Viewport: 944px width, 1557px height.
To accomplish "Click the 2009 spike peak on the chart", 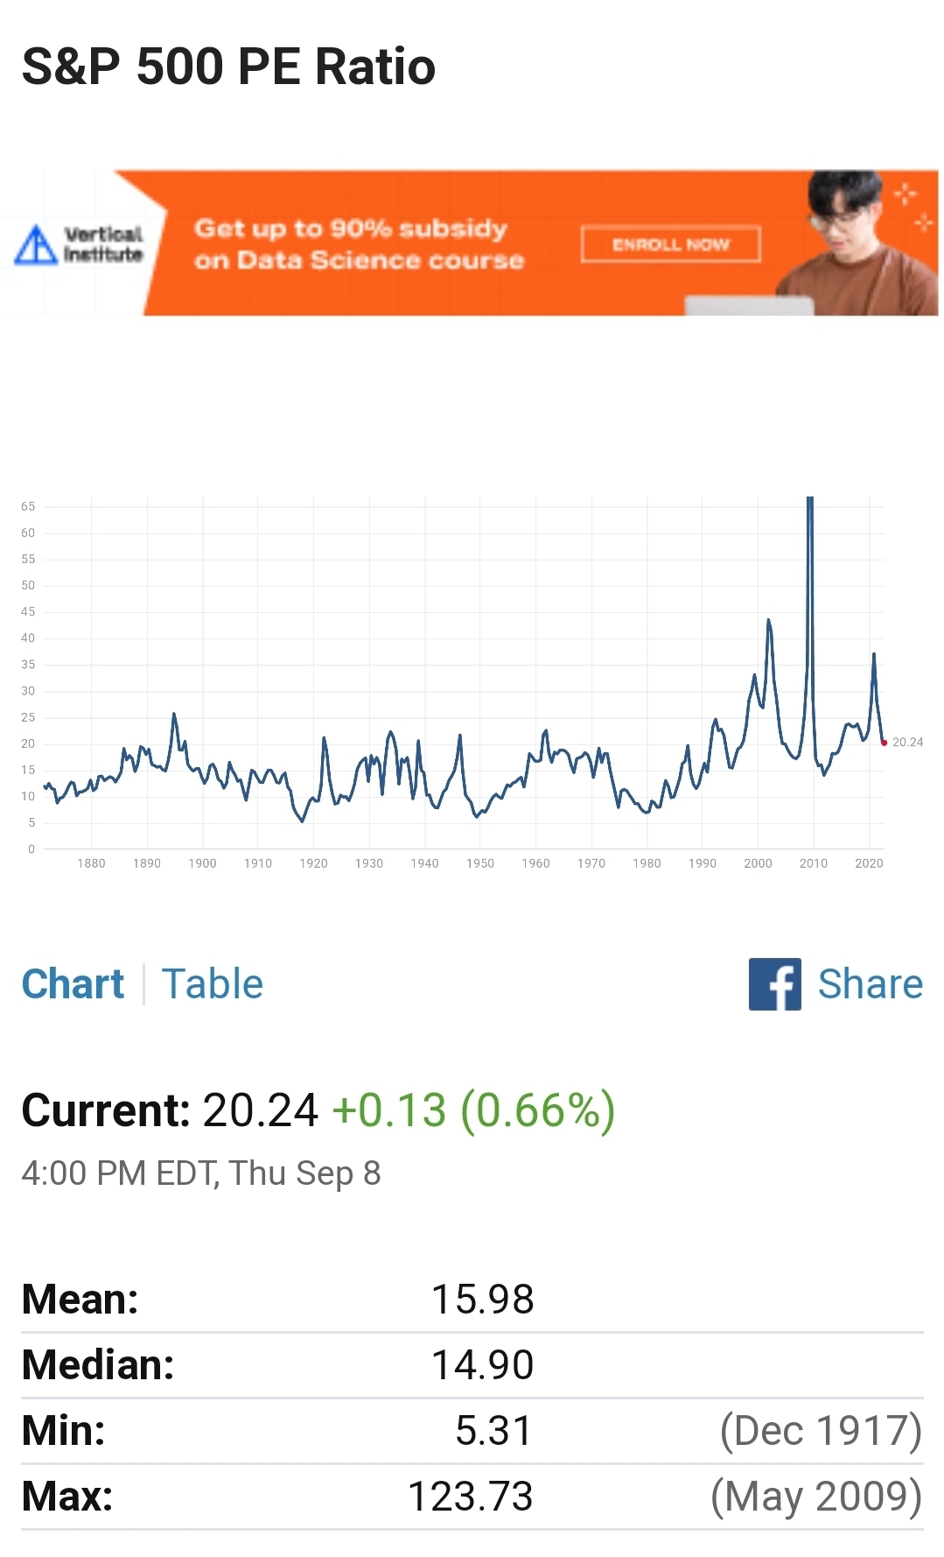I will 810,501.
